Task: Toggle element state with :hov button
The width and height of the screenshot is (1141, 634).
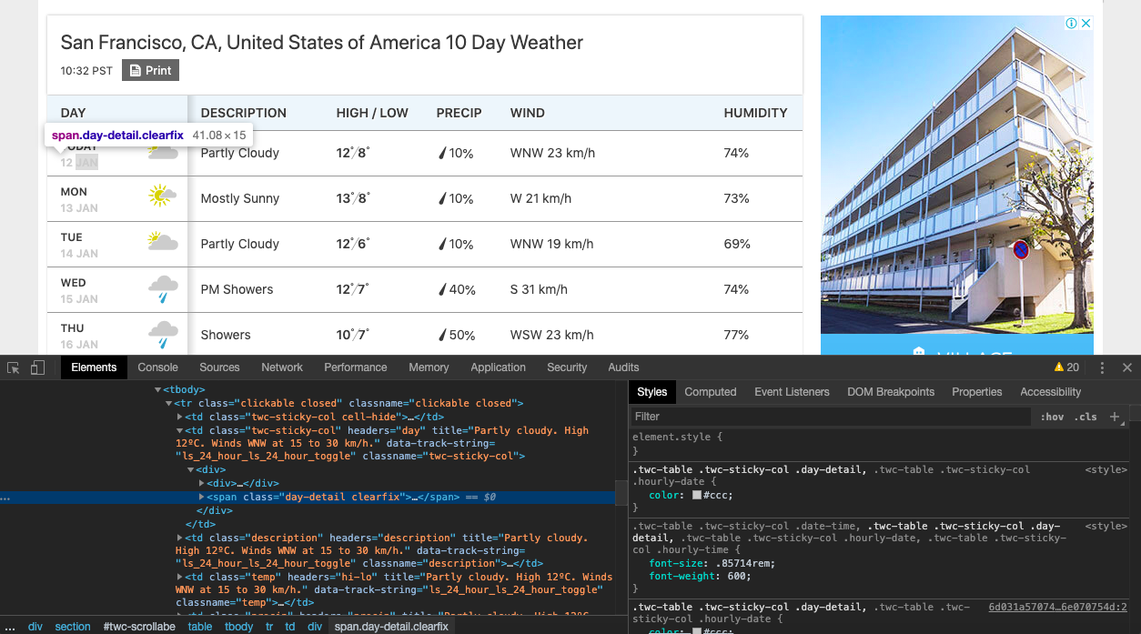Action: point(1052,417)
